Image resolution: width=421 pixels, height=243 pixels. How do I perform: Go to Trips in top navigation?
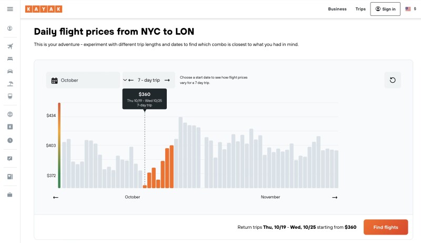360,9
